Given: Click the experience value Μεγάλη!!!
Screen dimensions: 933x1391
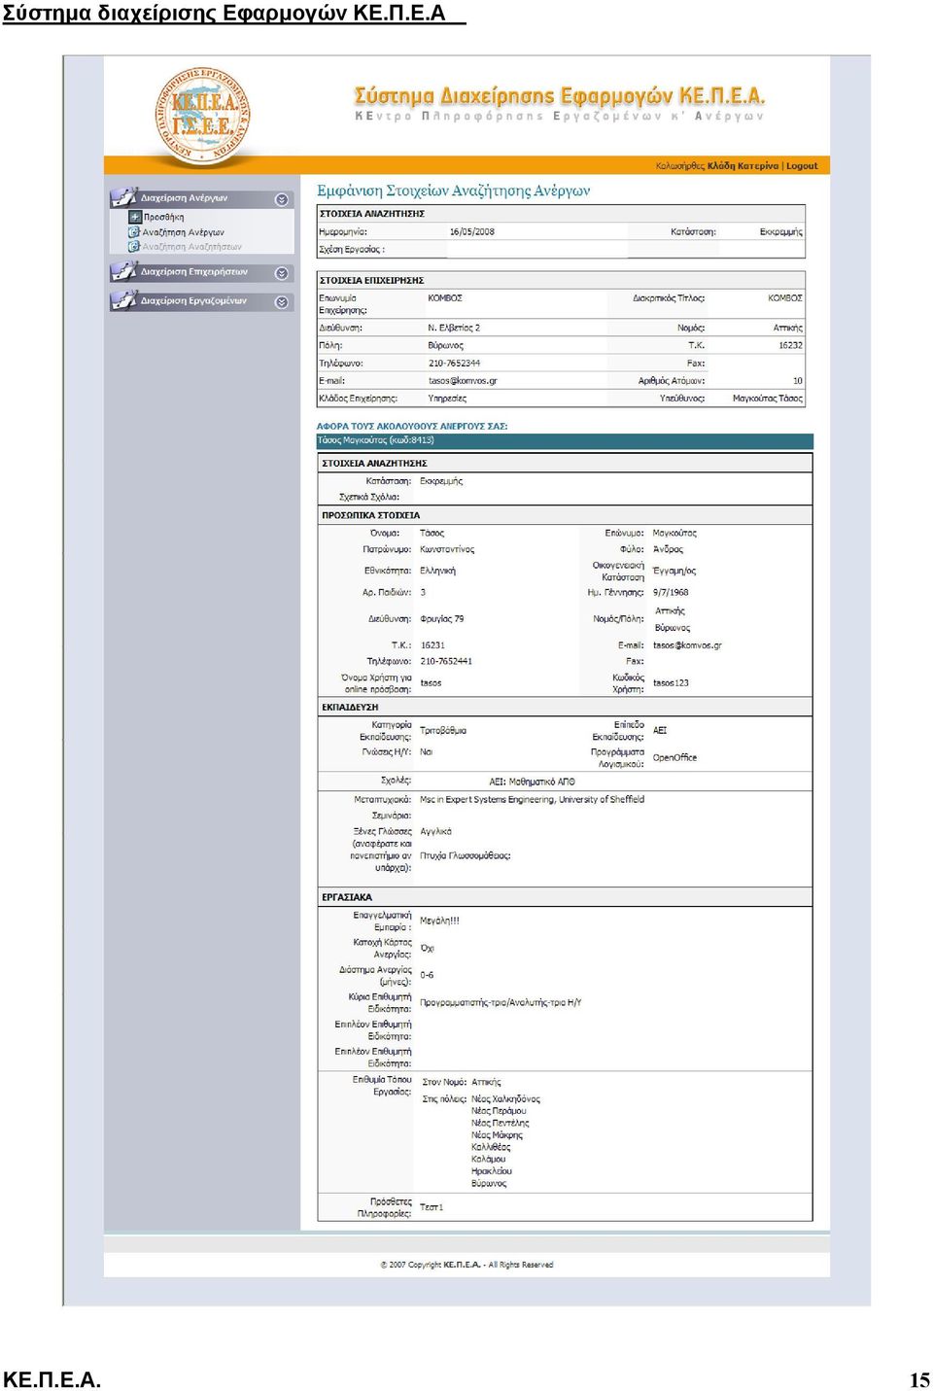Looking at the screenshot, I should [x=439, y=921].
